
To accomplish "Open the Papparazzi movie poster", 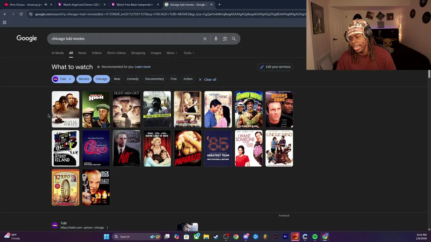I will click(x=188, y=148).
